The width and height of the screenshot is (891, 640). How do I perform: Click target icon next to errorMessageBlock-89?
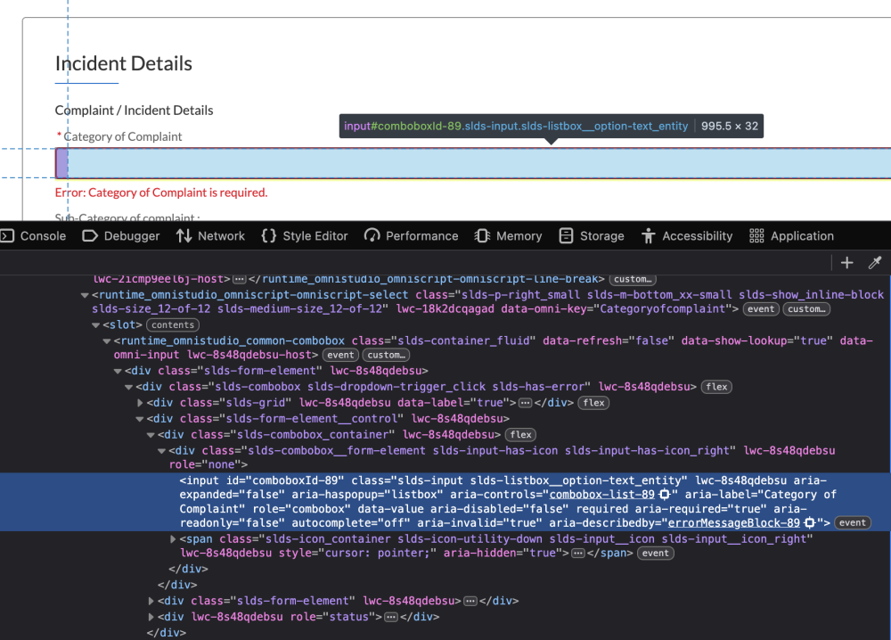pyautogui.click(x=810, y=523)
